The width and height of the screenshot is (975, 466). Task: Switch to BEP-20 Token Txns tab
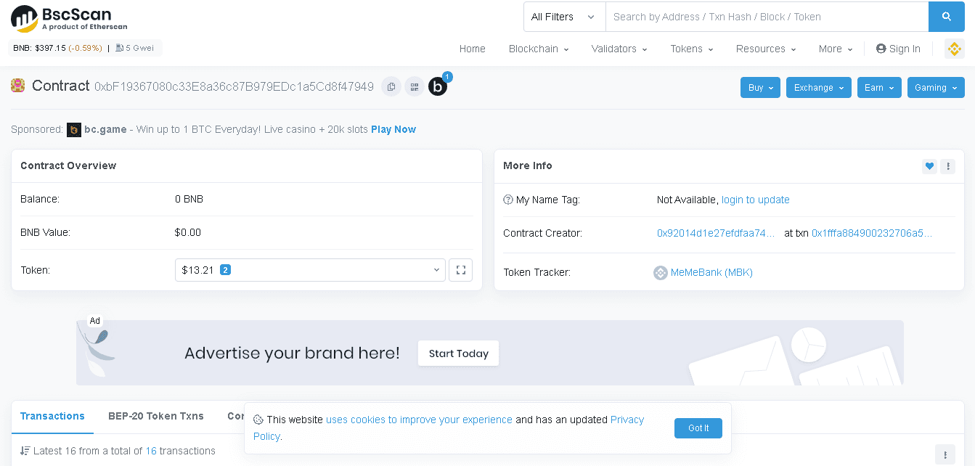(155, 416)
